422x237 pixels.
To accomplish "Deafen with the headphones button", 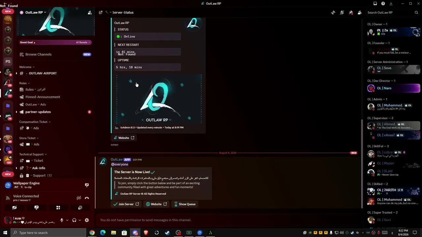I will click(74, 220).
